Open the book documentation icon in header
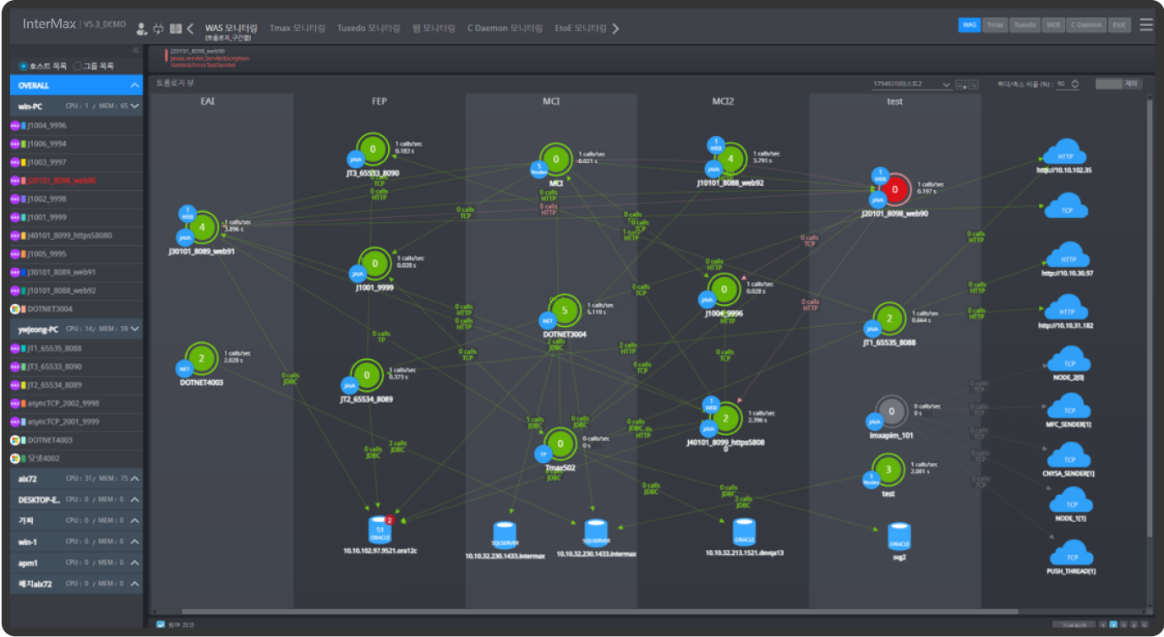Image resolution: width=1164 pixels, height=637 pixels. click(x=175, y=29)
